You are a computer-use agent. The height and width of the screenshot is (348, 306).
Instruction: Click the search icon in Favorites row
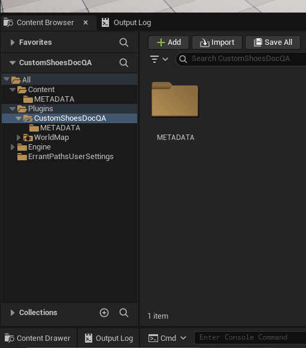tap(124, 42)
